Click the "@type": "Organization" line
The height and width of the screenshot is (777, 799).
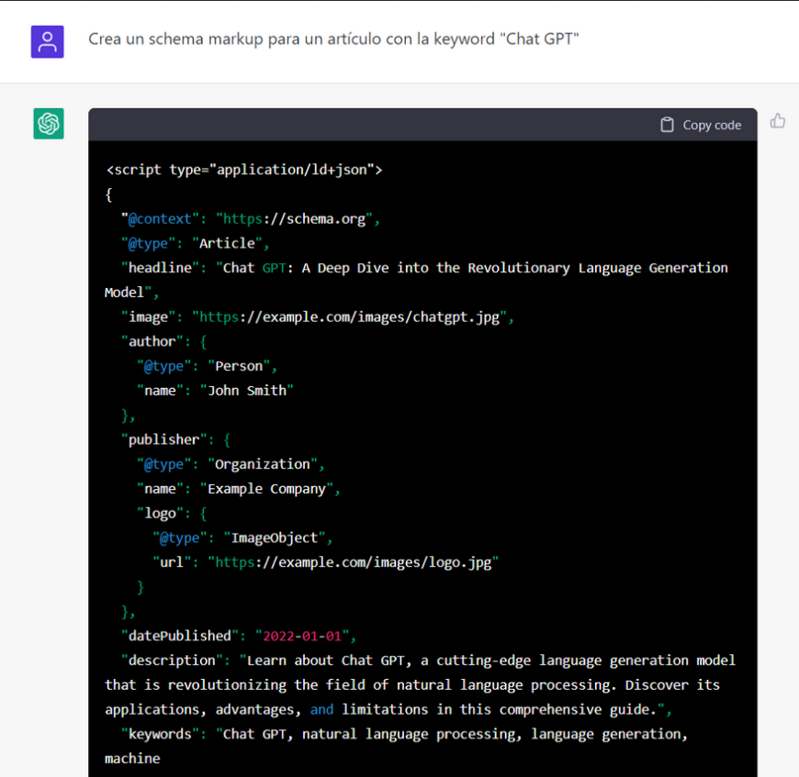(x=231, y=464)
